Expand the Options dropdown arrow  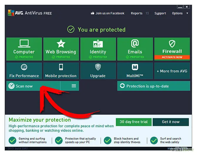click(x=187, y=13)
